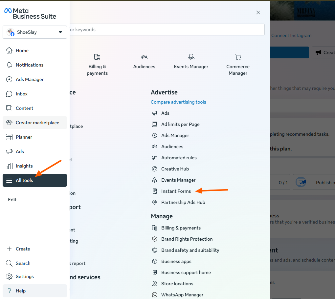Open Ads Manager under Advertise list

click(x=170, y=135)
